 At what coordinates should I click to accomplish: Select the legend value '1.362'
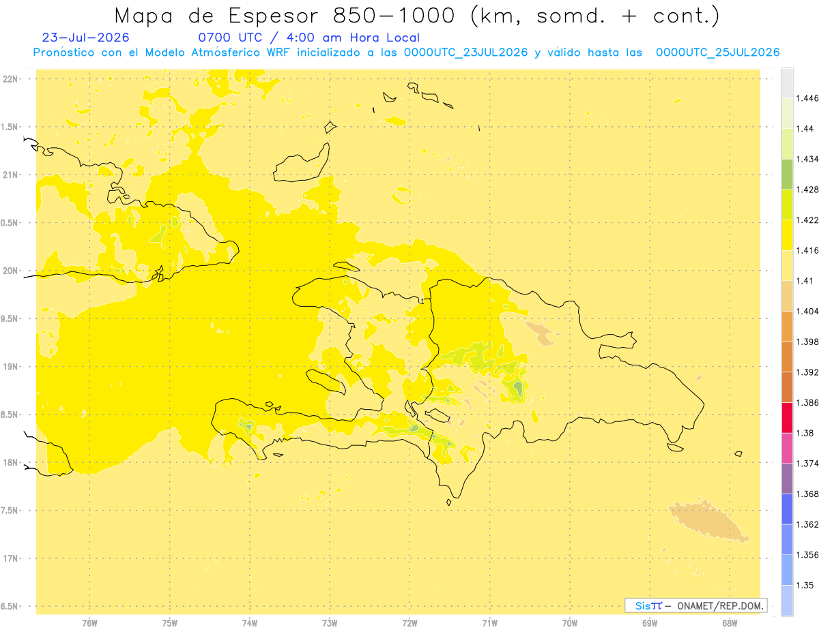point(807,524)
